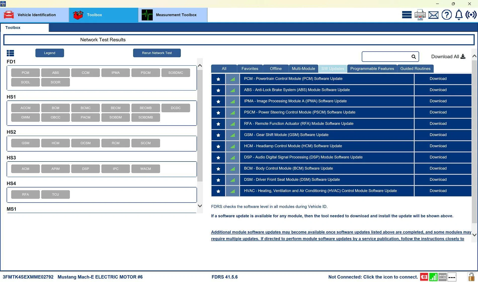Toggle favorite star for PSCM update
Viewport: 478px width, 282px height.
click(218, 113)
